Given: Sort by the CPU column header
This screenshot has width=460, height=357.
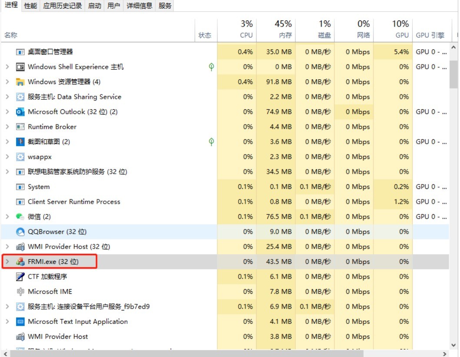Looking at the screenshot, I should pos(237,30).
